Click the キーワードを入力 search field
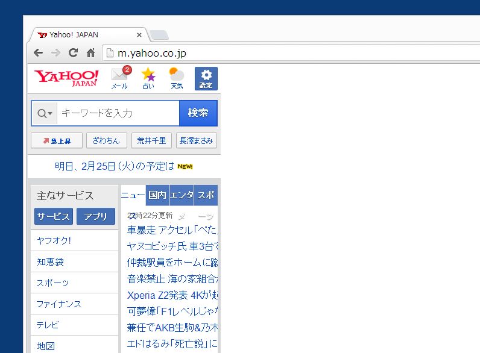Screen dimensions: 480x353 pos(118,113)
